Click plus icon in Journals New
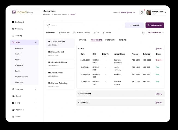The image size is (178, 130). (x=157, y=103)
